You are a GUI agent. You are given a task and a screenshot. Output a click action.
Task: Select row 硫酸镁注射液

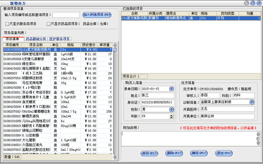pos(57,78)
